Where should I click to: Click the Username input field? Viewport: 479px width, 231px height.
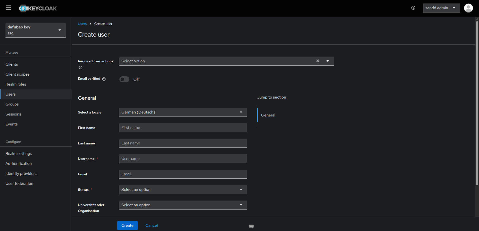183,159
